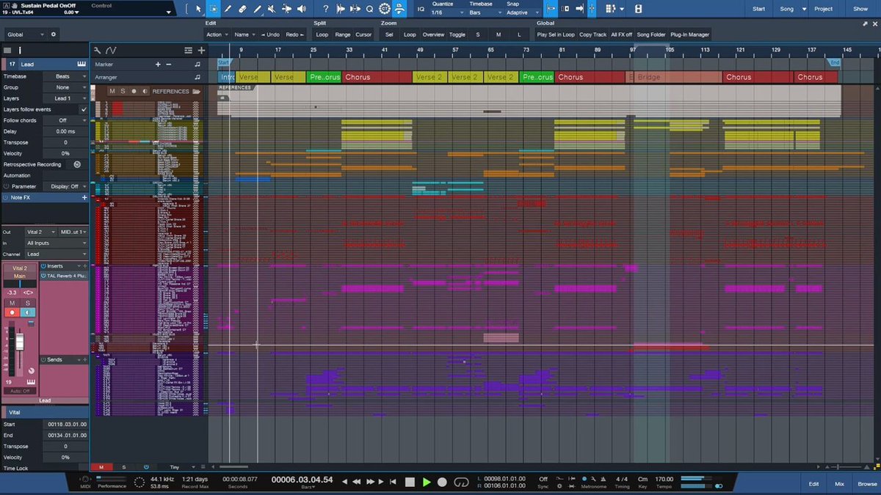Select the Listen speaker tool
This screenshot has width=881, height=495.
click(302, 9)
